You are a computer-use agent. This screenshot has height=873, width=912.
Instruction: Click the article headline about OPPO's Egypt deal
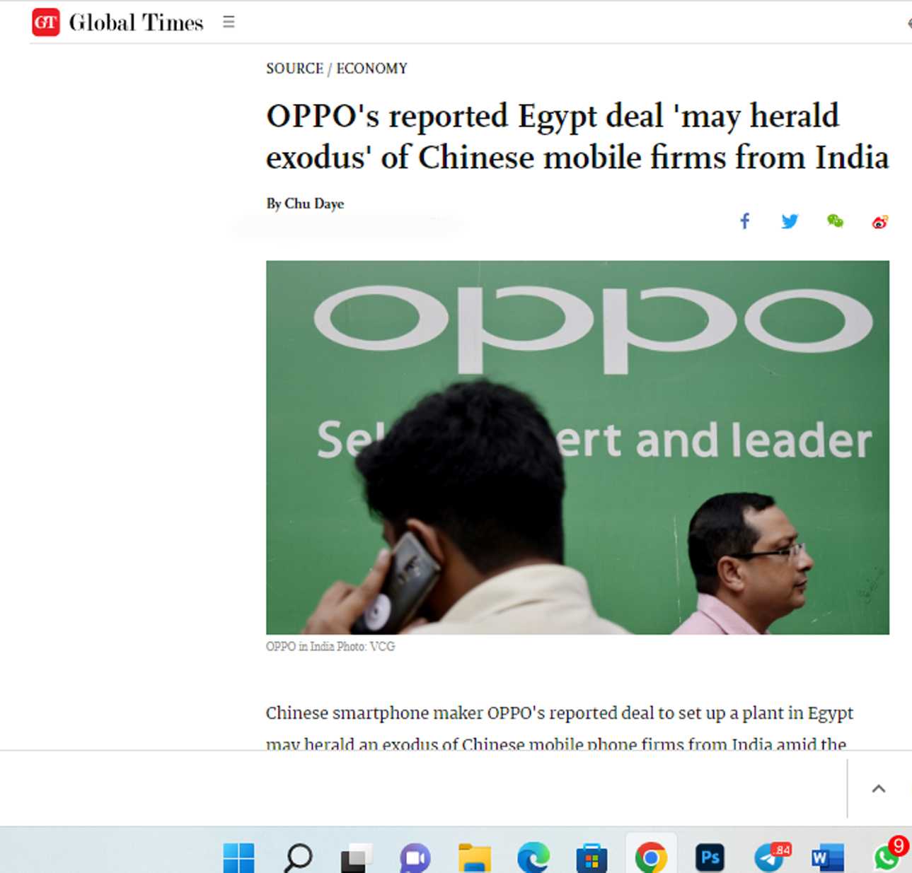[x=577, y=136]
